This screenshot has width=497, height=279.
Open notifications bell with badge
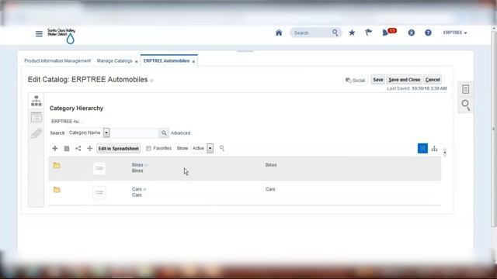coord(388,32)
